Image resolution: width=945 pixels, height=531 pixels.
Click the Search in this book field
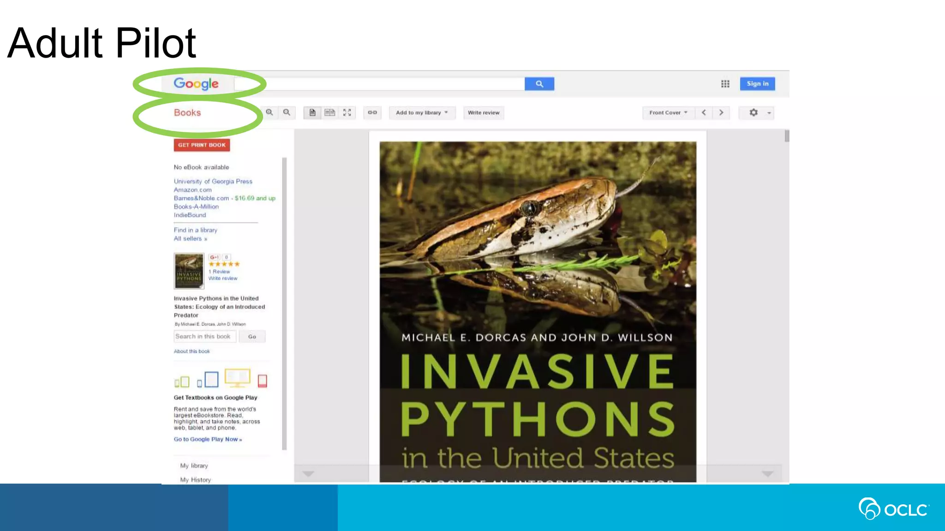(204, 336)
